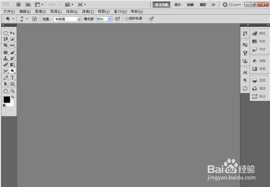This screenshot has width=270, height=187.
Task: Select the Rounded Rectangle shape tool
Action: (12, 84)
